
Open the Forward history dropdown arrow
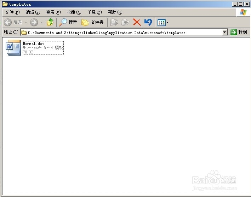42,22
